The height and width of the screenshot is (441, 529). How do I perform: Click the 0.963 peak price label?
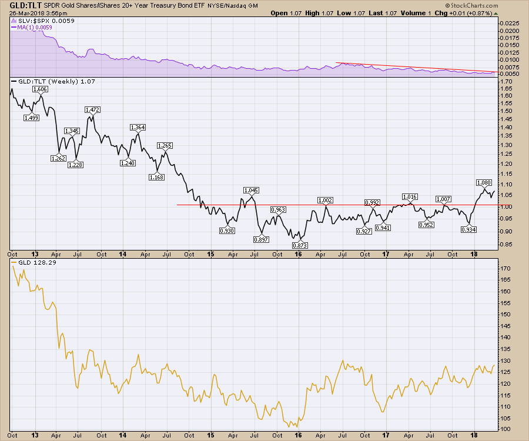pyautogui.click(x=279, y=209)
